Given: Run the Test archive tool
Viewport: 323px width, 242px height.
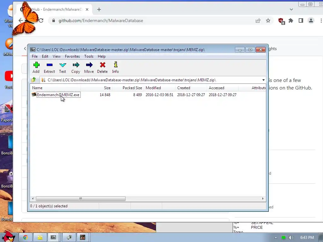Looking at the screenshot, I should [62, 67].
